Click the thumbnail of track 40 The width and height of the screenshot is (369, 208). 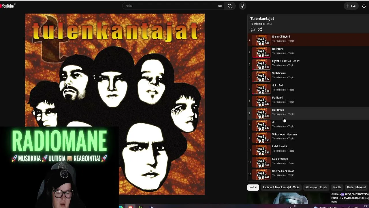click(261, 125)
